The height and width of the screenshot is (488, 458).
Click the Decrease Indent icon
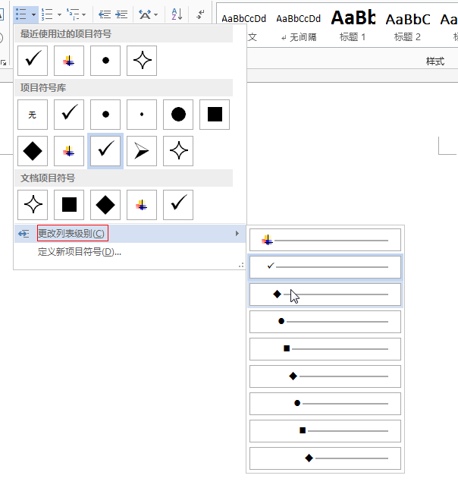tap(105, 14)
